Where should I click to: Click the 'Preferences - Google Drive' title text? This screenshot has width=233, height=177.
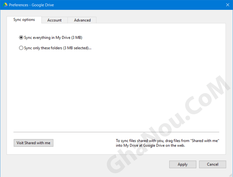pos(31,5)
